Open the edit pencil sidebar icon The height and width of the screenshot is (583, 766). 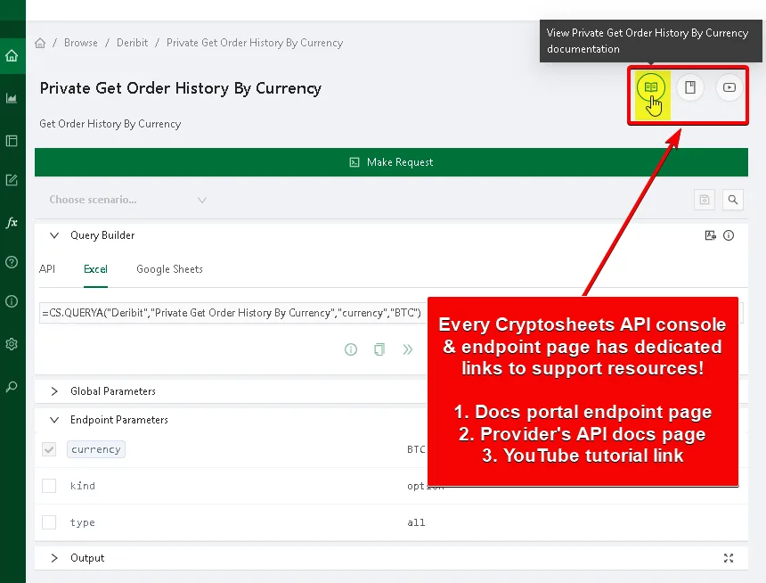pos(12,180)
